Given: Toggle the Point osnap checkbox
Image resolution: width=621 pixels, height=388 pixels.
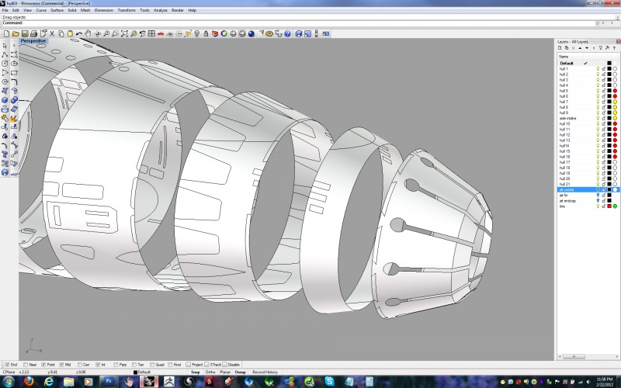Looking at the screenshot, I should pos(43,365).
